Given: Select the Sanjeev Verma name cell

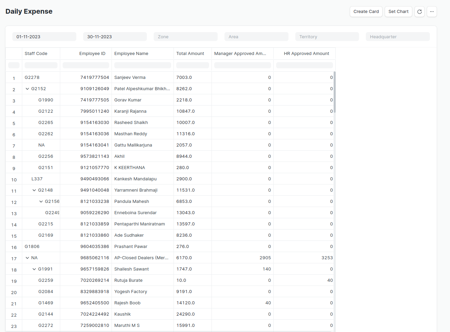Looking at the screenshot, I should (x=130, y=78).
